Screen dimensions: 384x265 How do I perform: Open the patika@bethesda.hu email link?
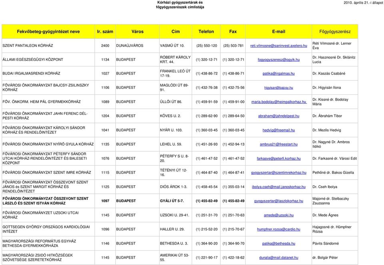[x=278, y=243]
